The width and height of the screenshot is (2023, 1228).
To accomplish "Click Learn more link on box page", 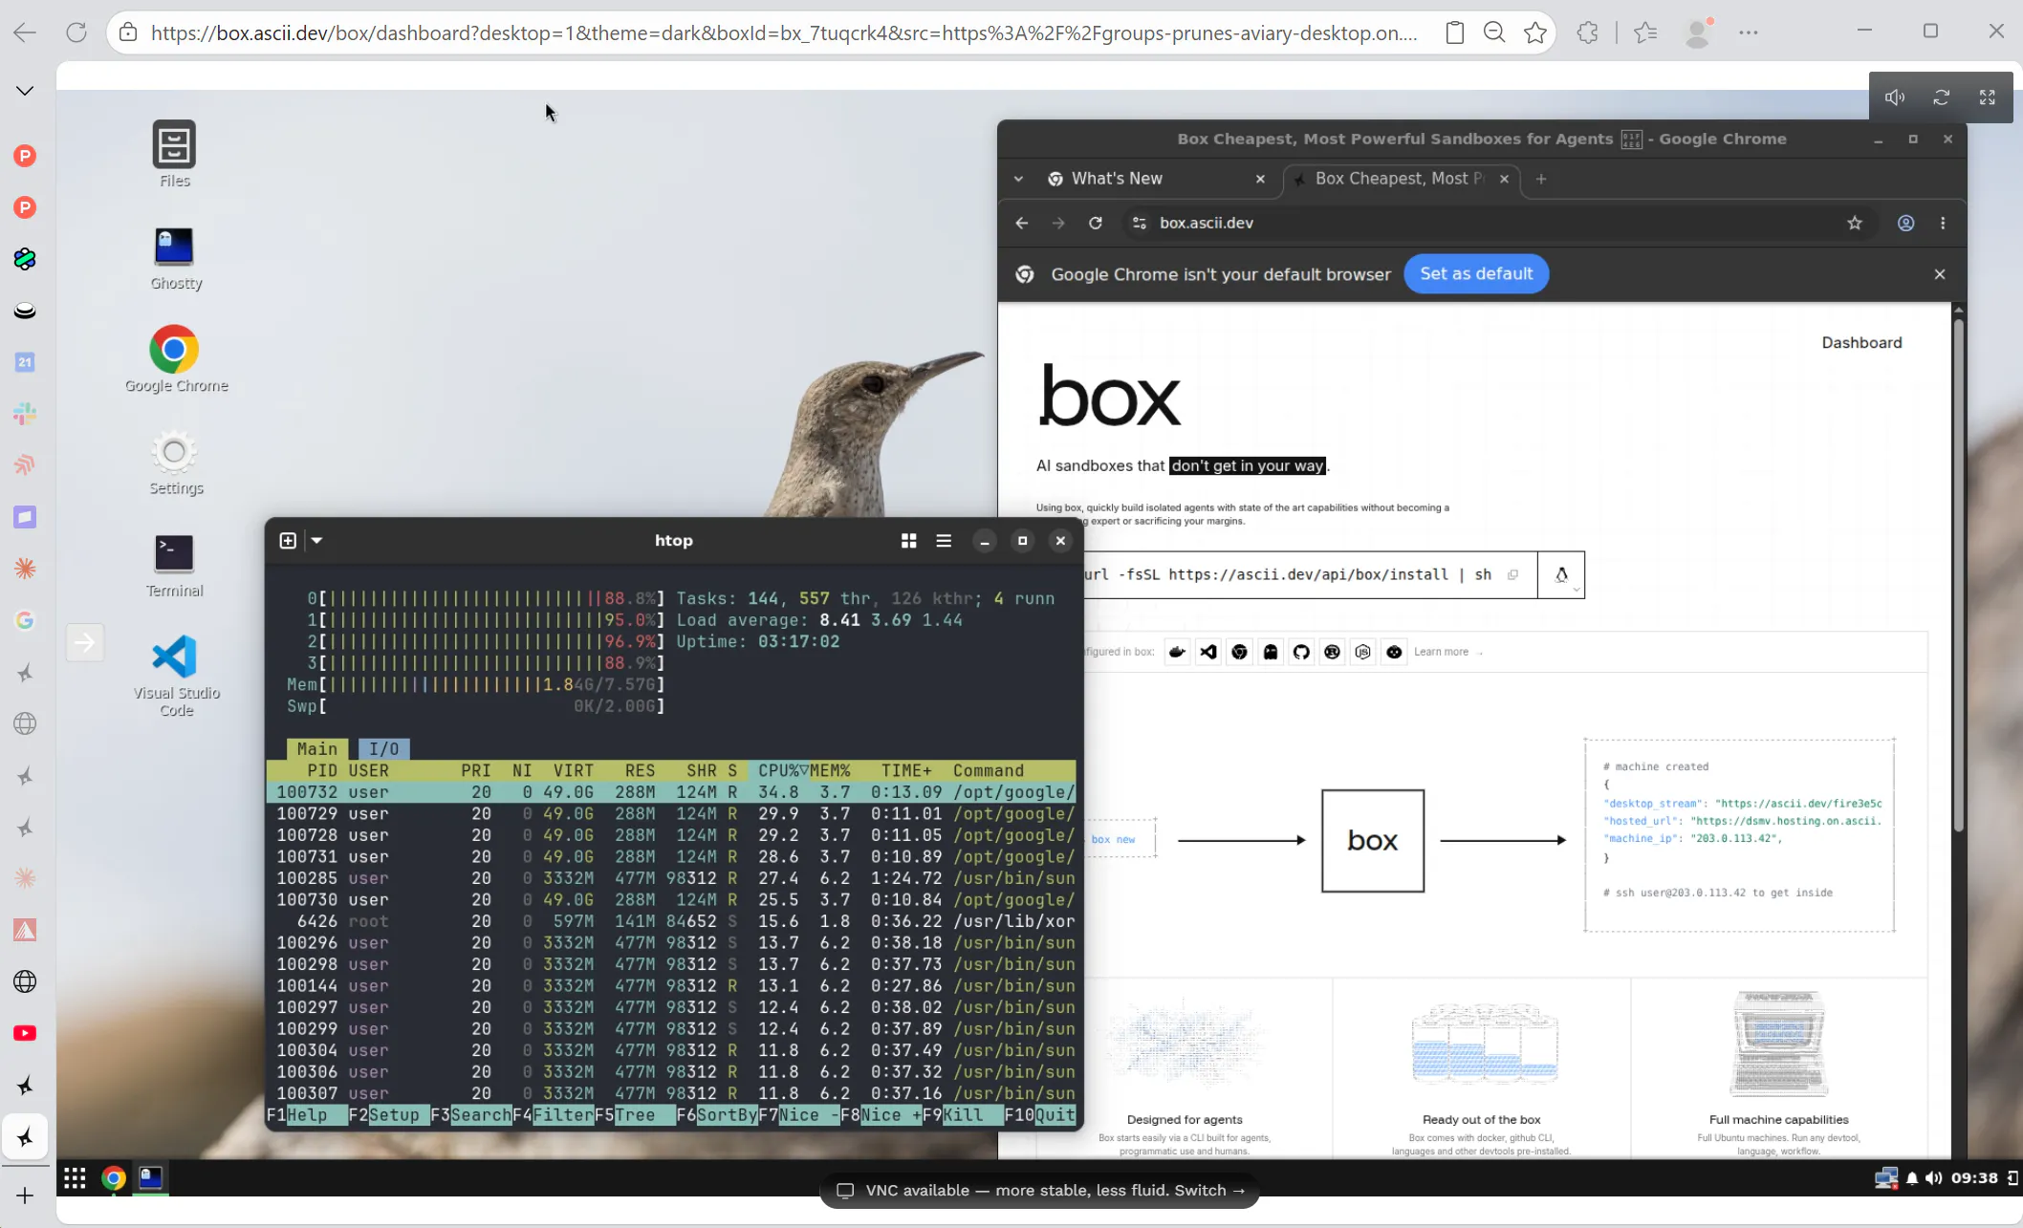I will point(1441,652).
